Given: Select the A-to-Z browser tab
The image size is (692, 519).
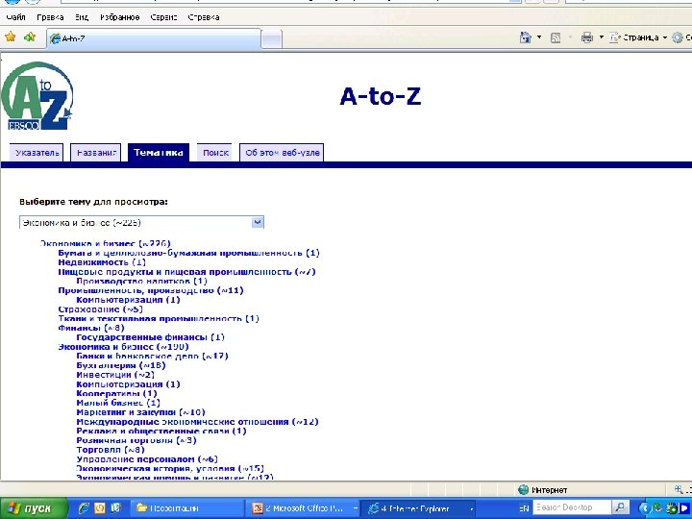Looking at the screenshot, I should point(154,38).
